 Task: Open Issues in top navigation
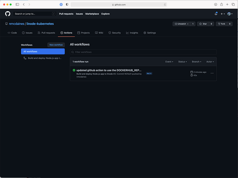click(79, 14)
